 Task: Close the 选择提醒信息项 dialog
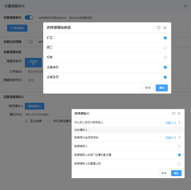pyautogui.click(x=165, y=28)
